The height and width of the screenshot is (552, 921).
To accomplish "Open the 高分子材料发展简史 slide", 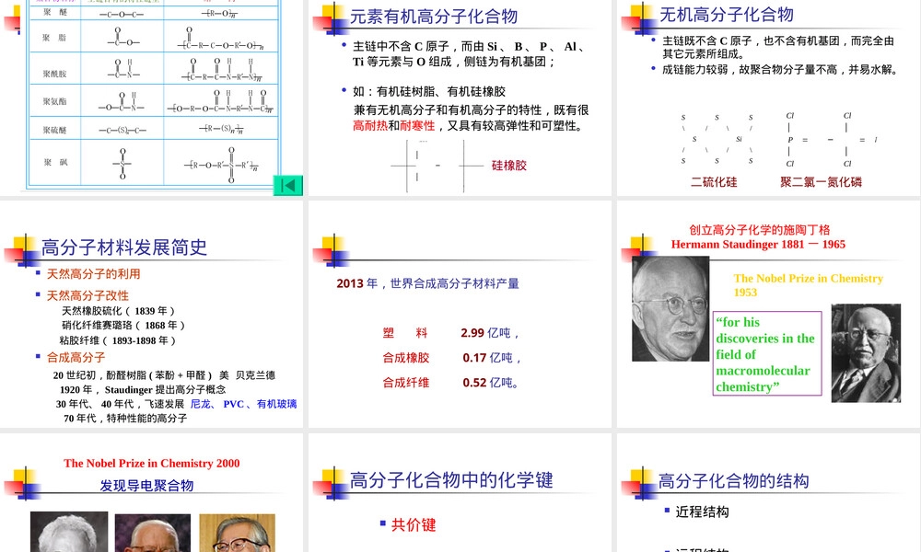I will click(152, 314).
